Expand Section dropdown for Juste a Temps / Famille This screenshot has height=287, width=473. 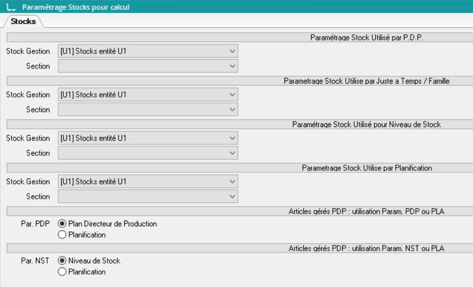tap(147, 110)
